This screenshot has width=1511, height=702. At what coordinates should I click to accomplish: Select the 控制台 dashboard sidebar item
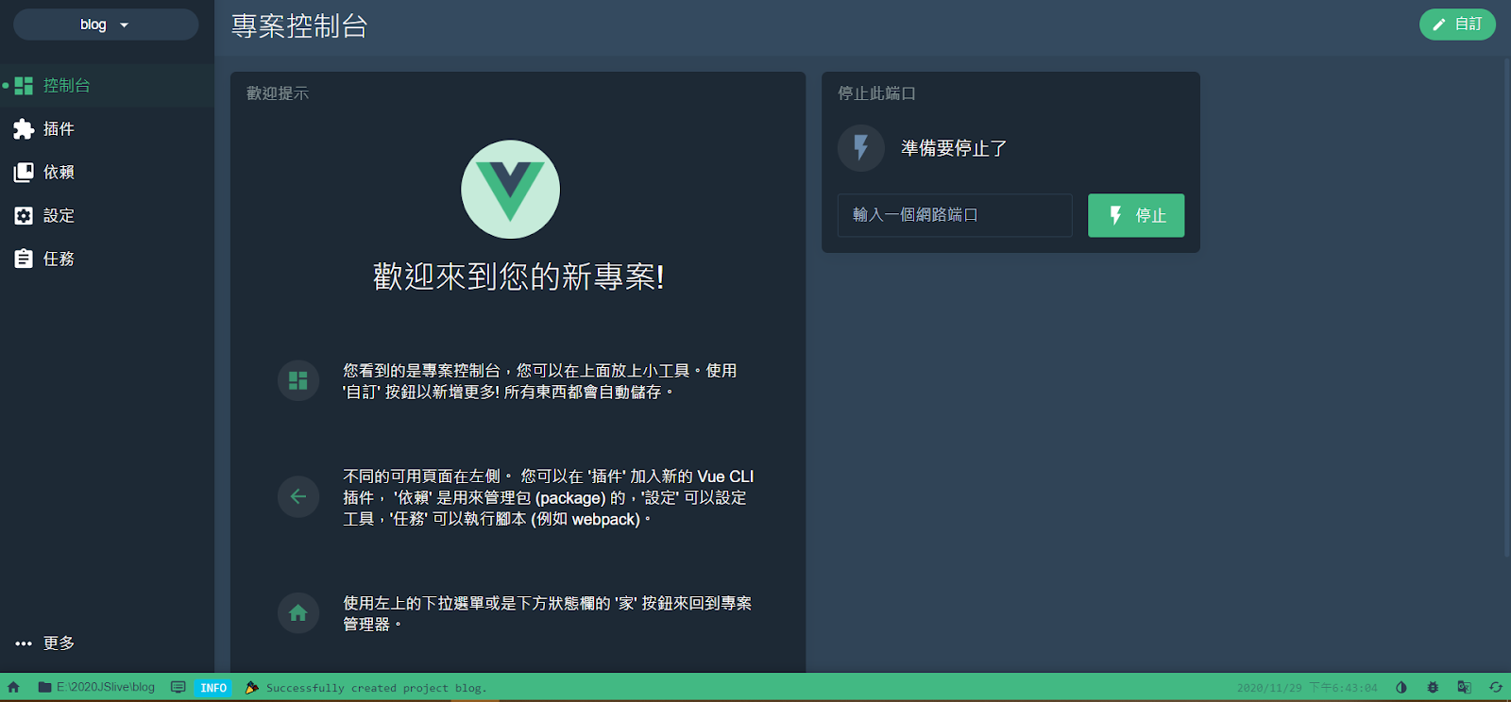(107, 85)
